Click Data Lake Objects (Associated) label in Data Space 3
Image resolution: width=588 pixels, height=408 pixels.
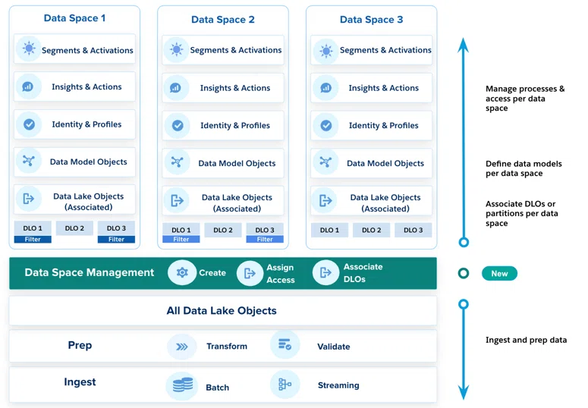(385, 203)
